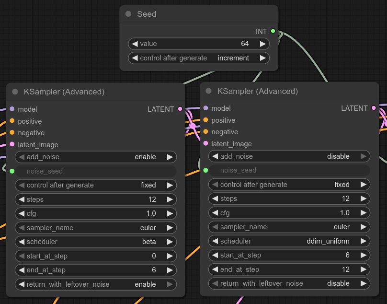Click the Seed node's INT output port

(x=273, y=31)
